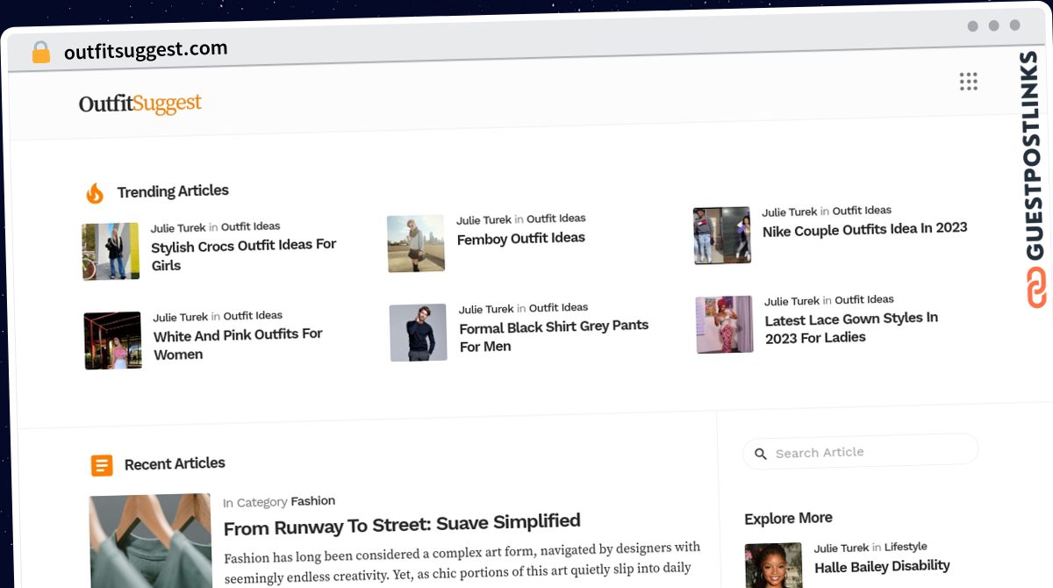Click Julie Turek author on Crocs article
Screen dimensions: 1053x588
(178, 228)
